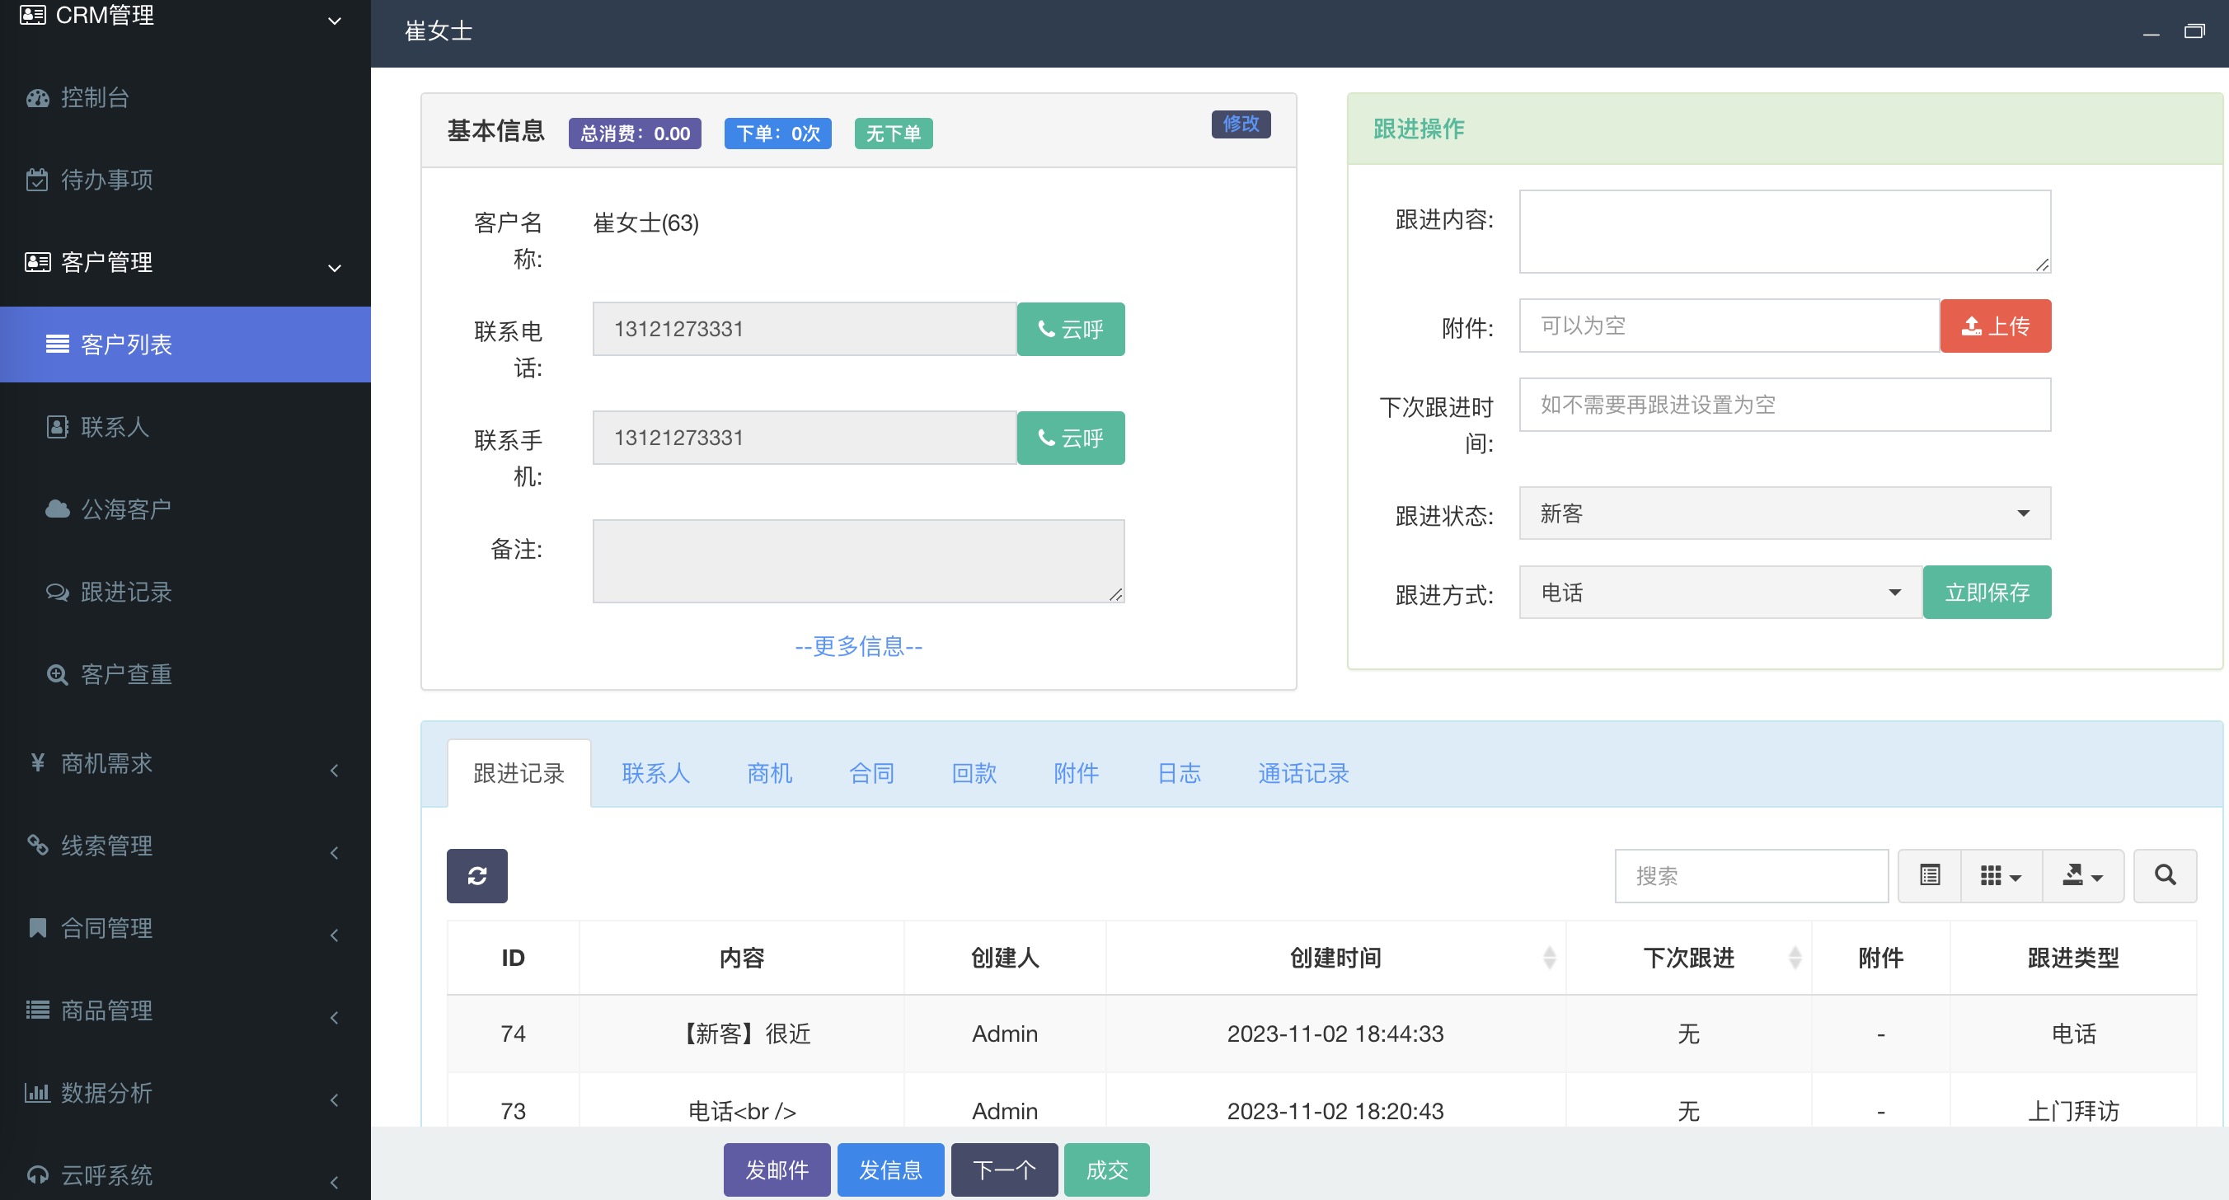Click the 无下单 green badge
Screen dimensions: 2229x1200
(x=893, y=134)
